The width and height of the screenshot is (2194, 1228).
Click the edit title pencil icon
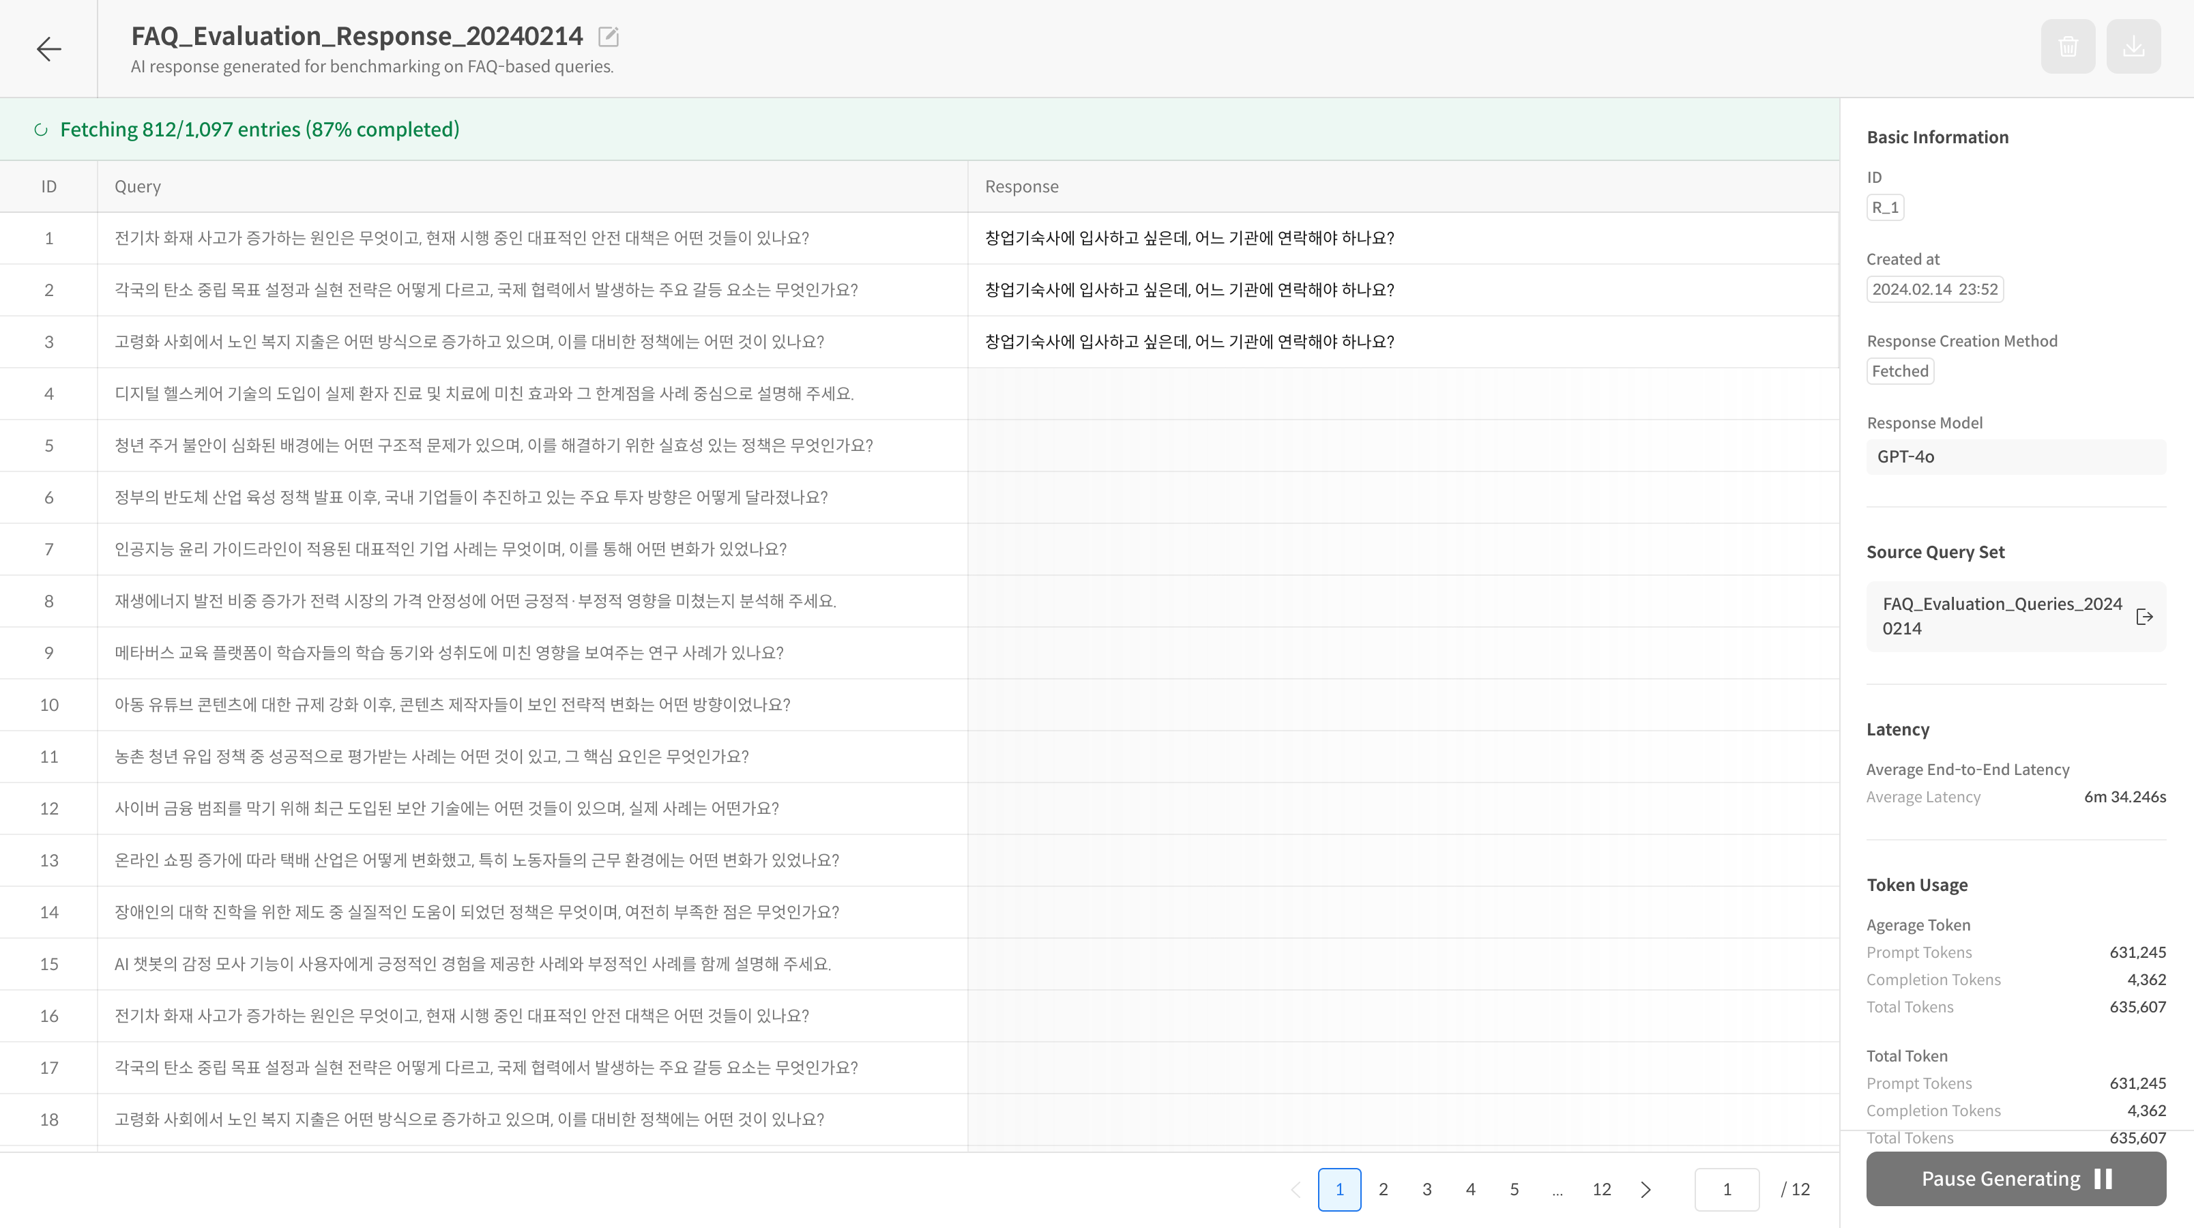[x=608, y=37]
